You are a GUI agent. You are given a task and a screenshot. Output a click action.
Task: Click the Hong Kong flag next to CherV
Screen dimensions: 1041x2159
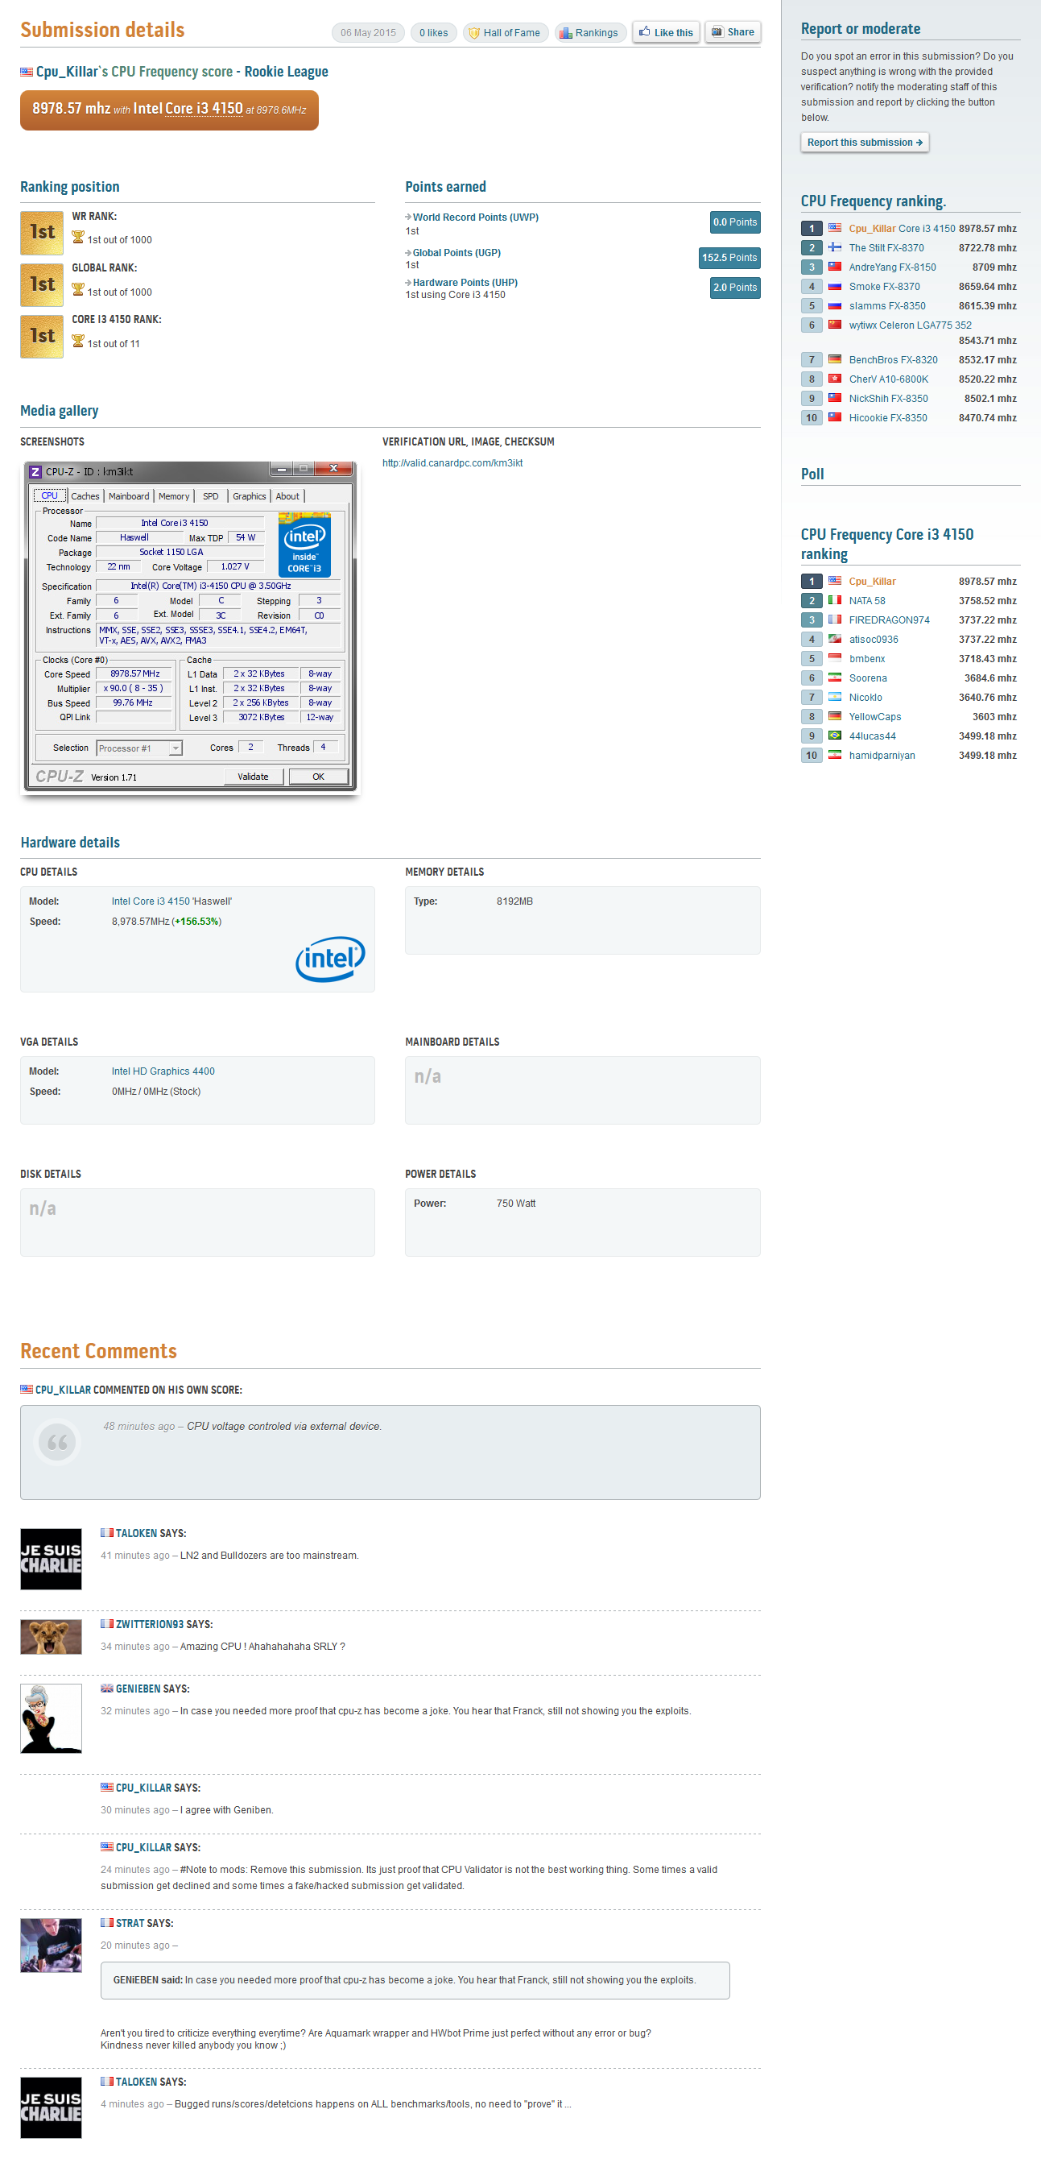pyautogui.click(x=835, y=378)
